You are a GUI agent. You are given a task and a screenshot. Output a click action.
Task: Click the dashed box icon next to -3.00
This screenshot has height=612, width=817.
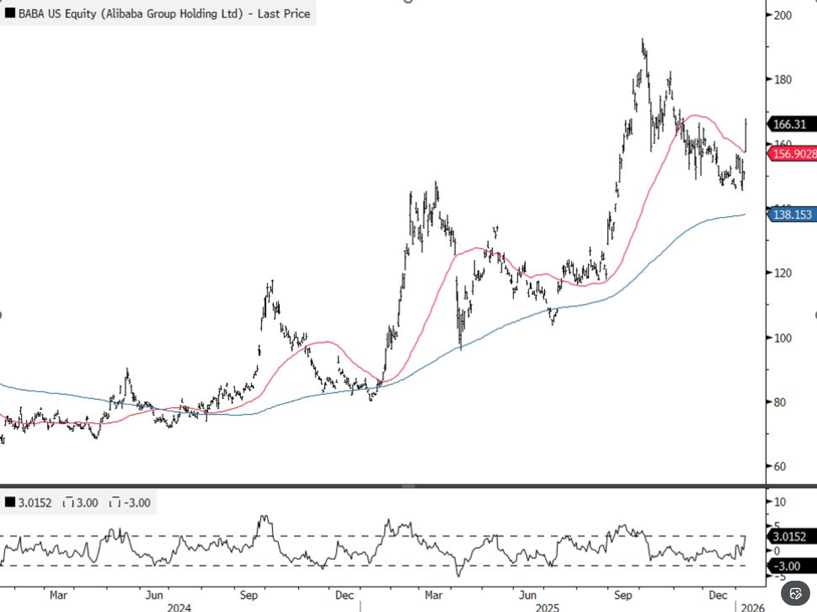click(x=115, y=503)
